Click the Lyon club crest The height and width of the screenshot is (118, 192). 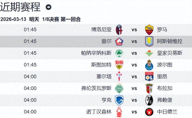tap(149, 77)
